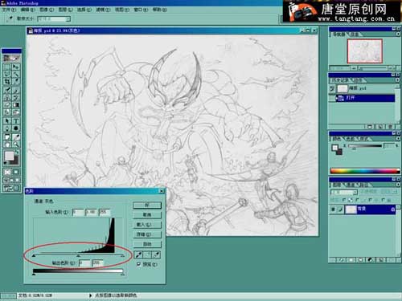402x301 pixels.
Task: Open the Help menu in menu bar
Action: pos(160,10)
